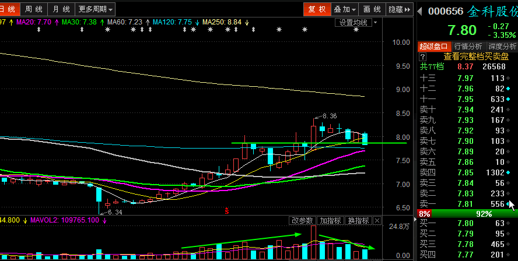Screen dimensions: 518x261
Task: Click the 卖五 price 7.86
Action: pyautogui.click(x=466, y=162)
